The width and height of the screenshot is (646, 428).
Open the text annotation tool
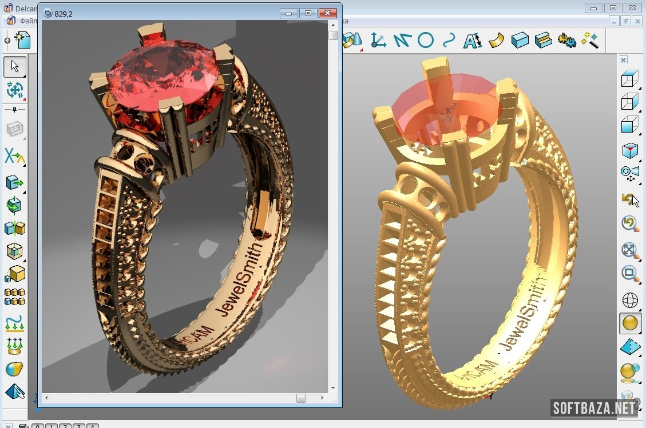(472, 40)
